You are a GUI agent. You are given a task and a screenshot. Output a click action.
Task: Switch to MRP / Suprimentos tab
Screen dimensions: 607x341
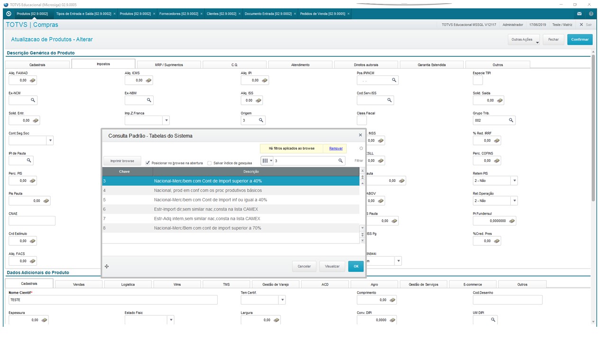click(x=169, y=64)
